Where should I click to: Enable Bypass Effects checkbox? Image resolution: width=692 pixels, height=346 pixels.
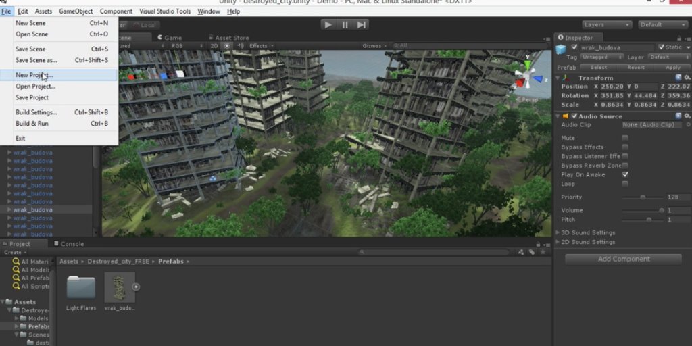[625, 147]
